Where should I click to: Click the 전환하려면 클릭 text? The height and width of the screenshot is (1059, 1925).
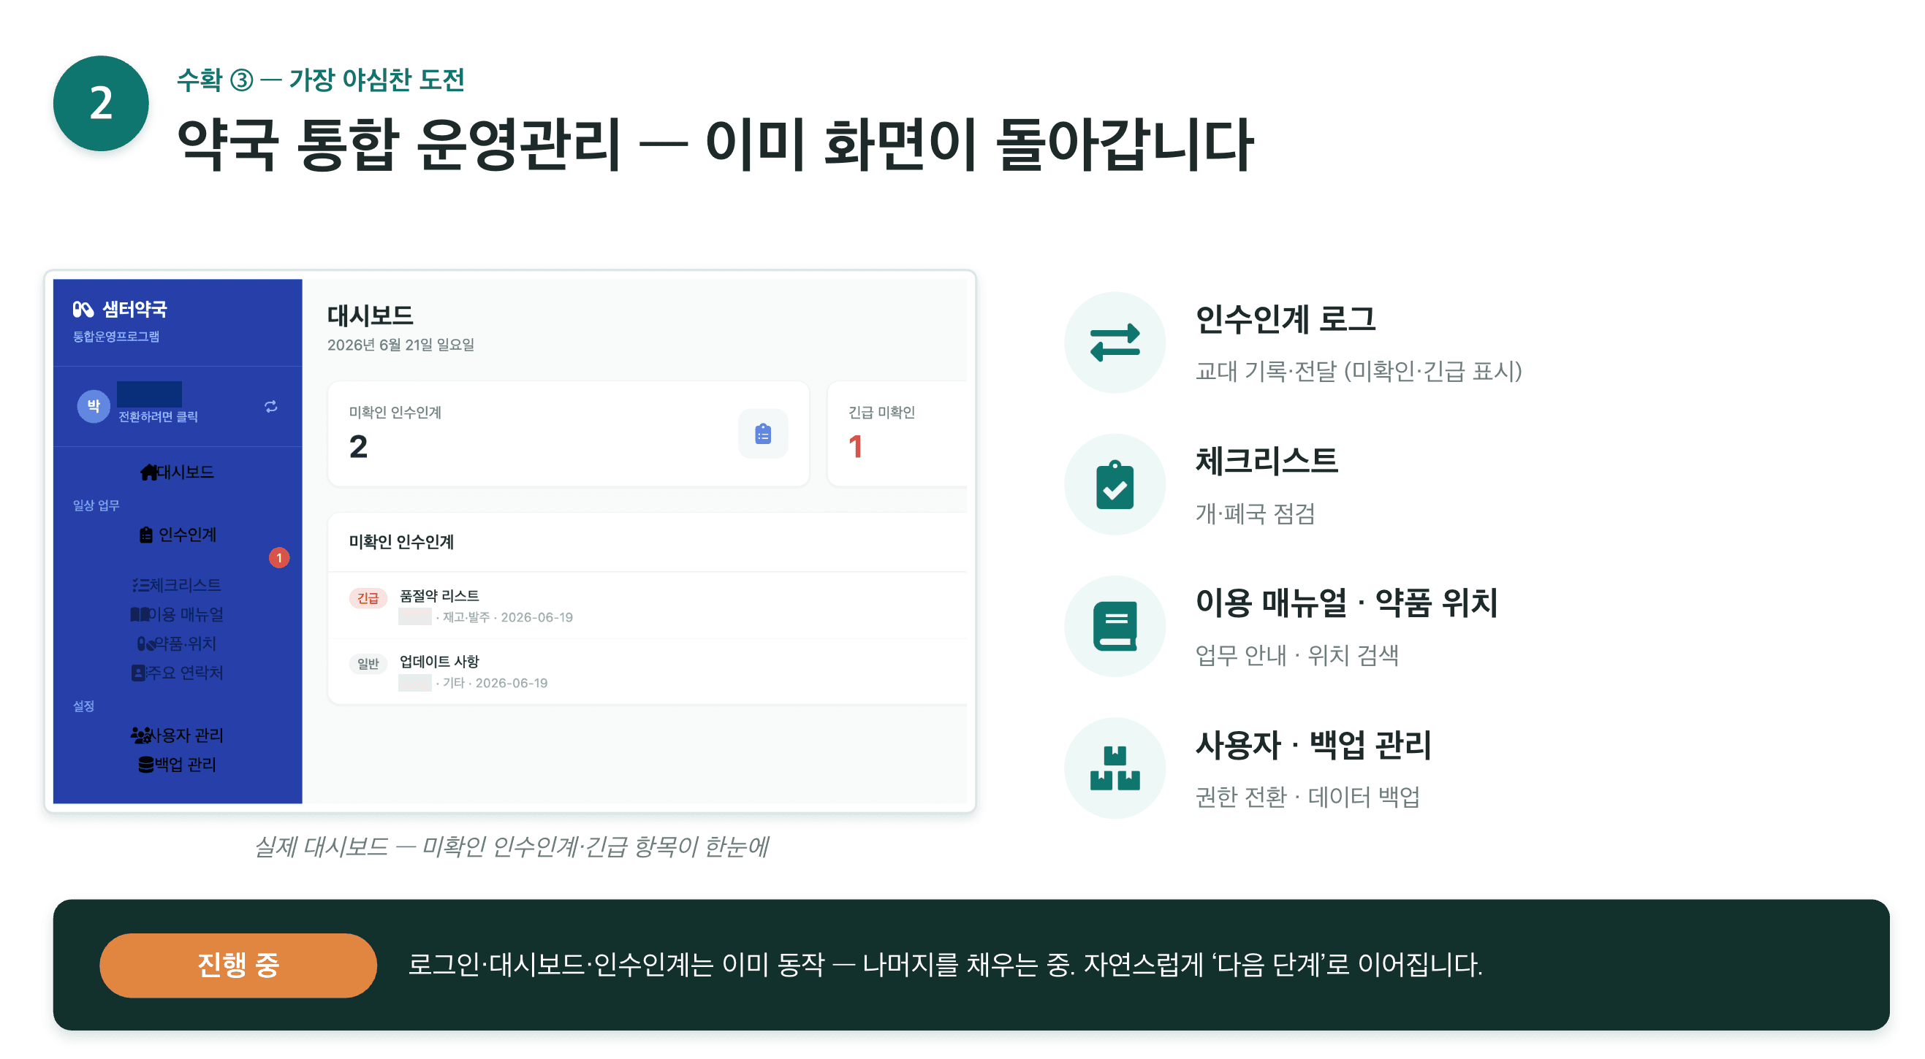[x=159, y=417]
